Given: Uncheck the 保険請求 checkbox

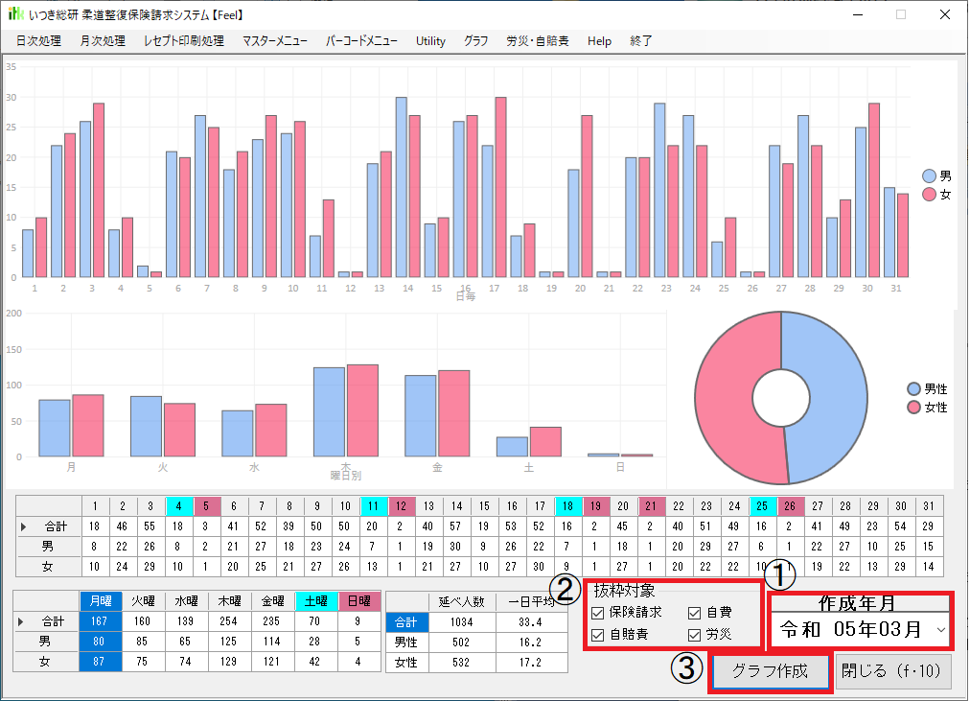Looking at the screenshot, I should [x=598, y=612].
